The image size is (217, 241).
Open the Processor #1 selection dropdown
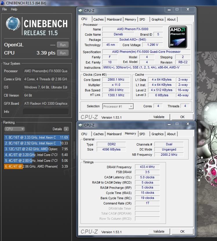pos(118,106)
